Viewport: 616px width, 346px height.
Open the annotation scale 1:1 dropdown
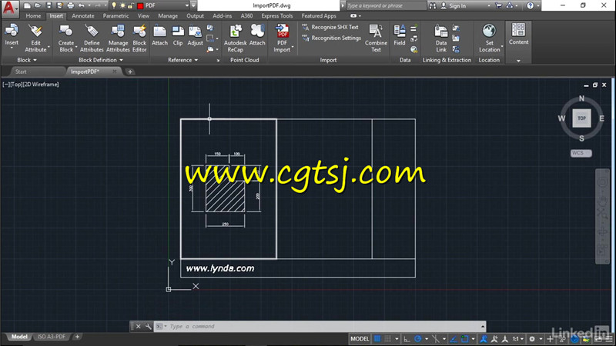pyautogui.click(x=518, y=339)
